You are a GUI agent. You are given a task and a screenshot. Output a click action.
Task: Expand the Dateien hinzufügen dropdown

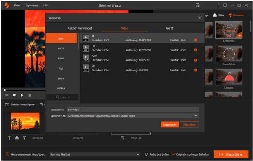tap(34, 105)
